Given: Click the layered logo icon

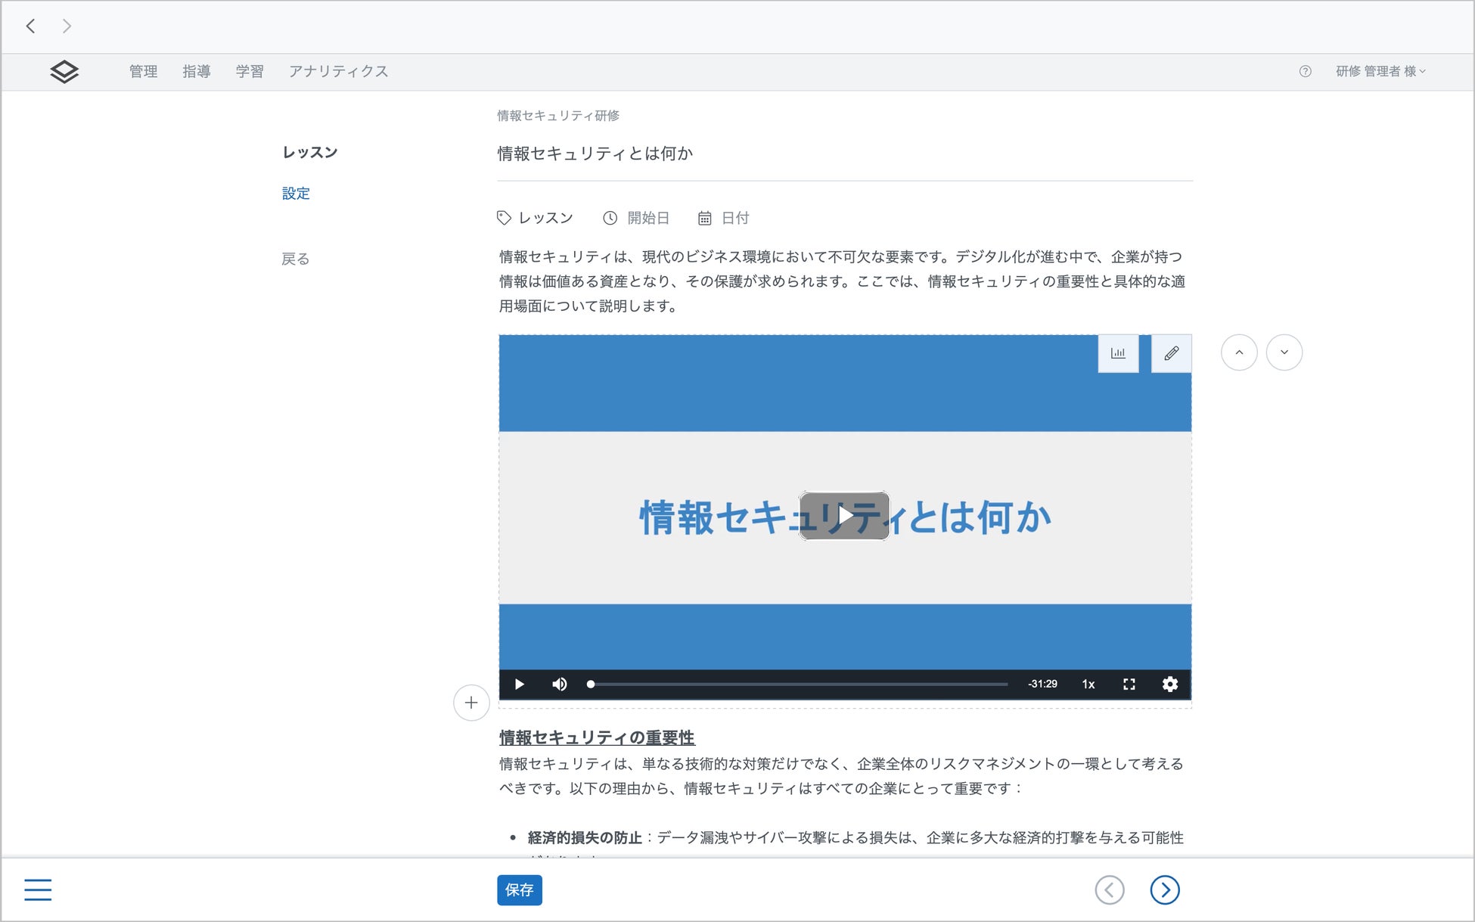Looking at the screenshot, I should point(64,71).
